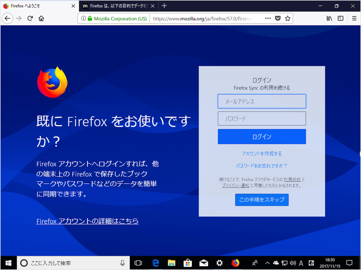Click Mozilla Corporation (US) identity label

point(120,19)
